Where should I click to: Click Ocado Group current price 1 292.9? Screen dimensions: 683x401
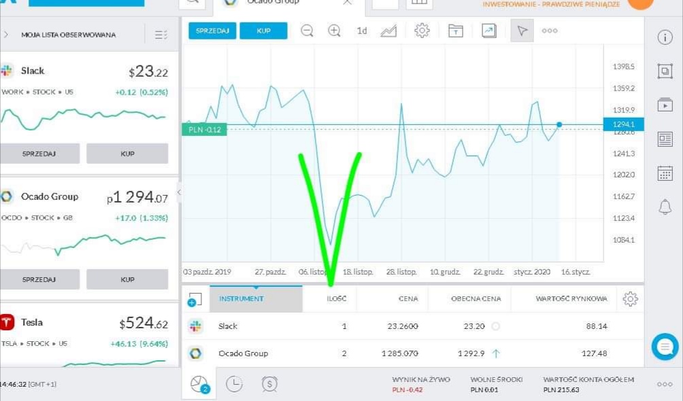coord(471,353)
